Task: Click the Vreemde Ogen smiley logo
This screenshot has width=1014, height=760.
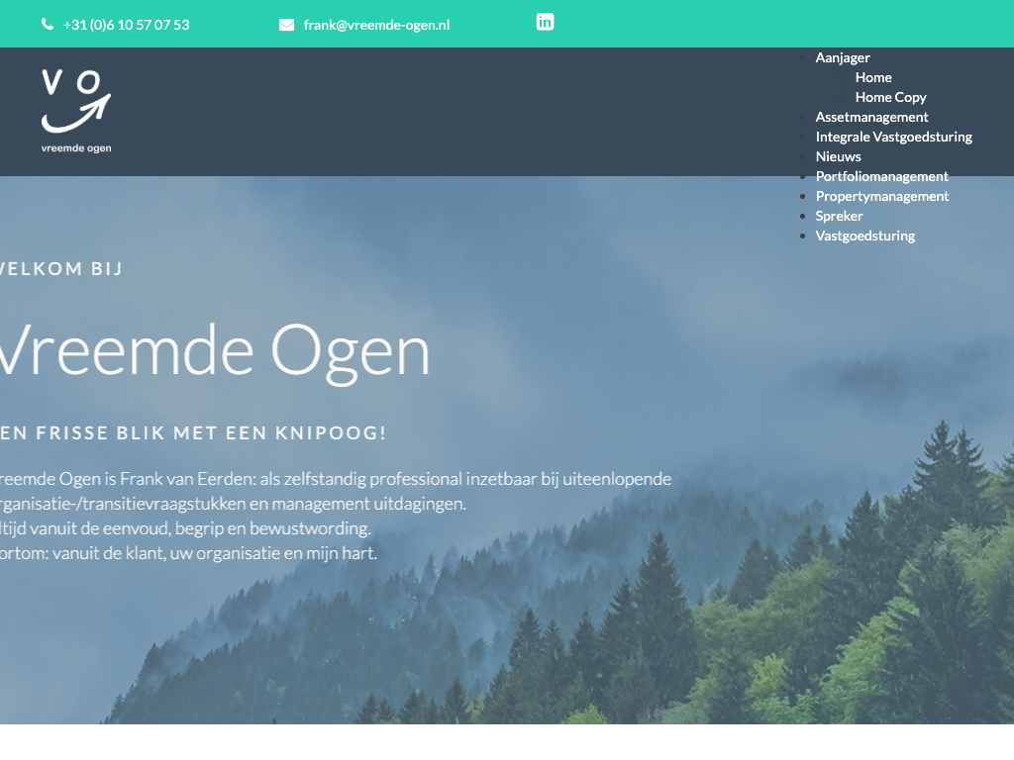Action: click(x=76, y=111)
